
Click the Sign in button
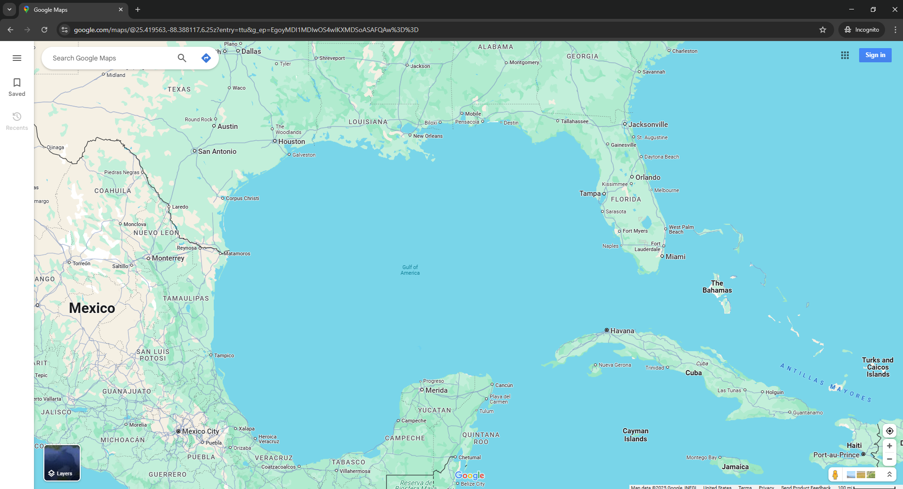point(875,55)
